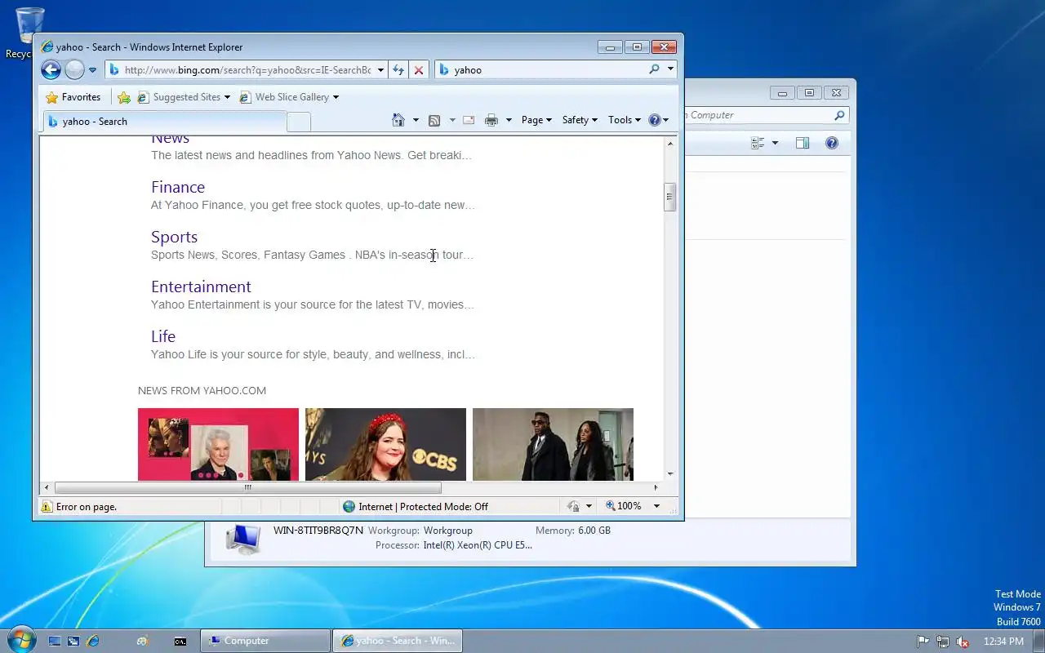Open the Suggested Sites dropdown
Viewport: 1045px width, 653px height.
(x=185, y=97)
